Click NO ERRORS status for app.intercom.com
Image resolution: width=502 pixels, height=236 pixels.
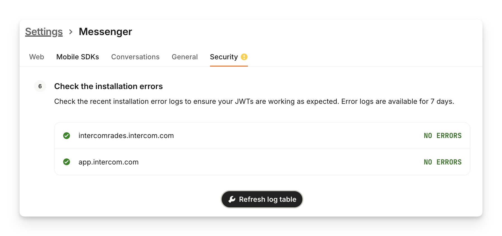[443, 162]
